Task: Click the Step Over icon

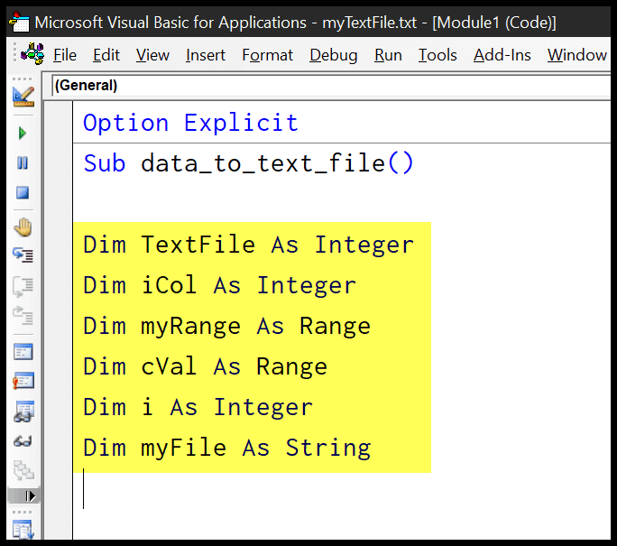Action: click(23, 286)
